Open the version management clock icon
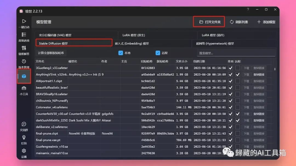The height and width of the screenshot is (166, 296). [x=24, y=64]
